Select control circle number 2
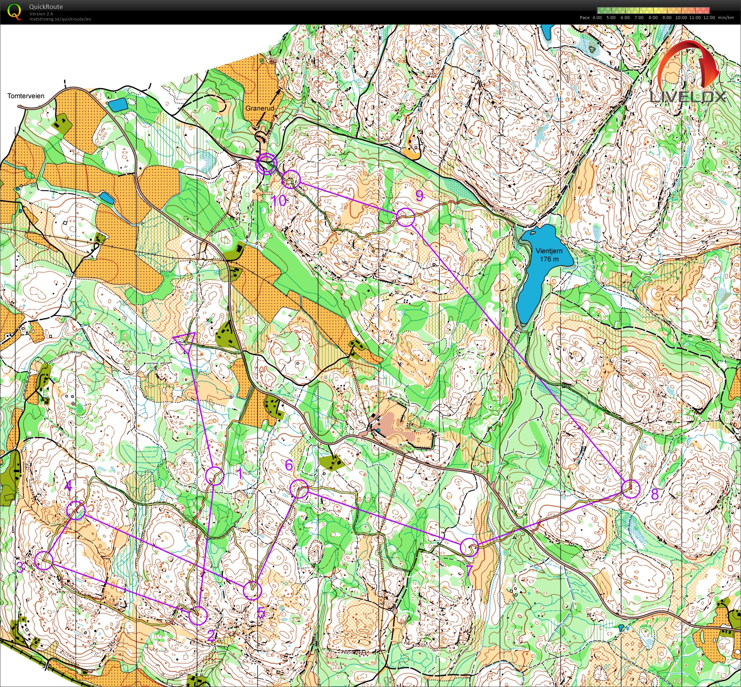This screenshot has width=741, height=687. coord(197,615)
